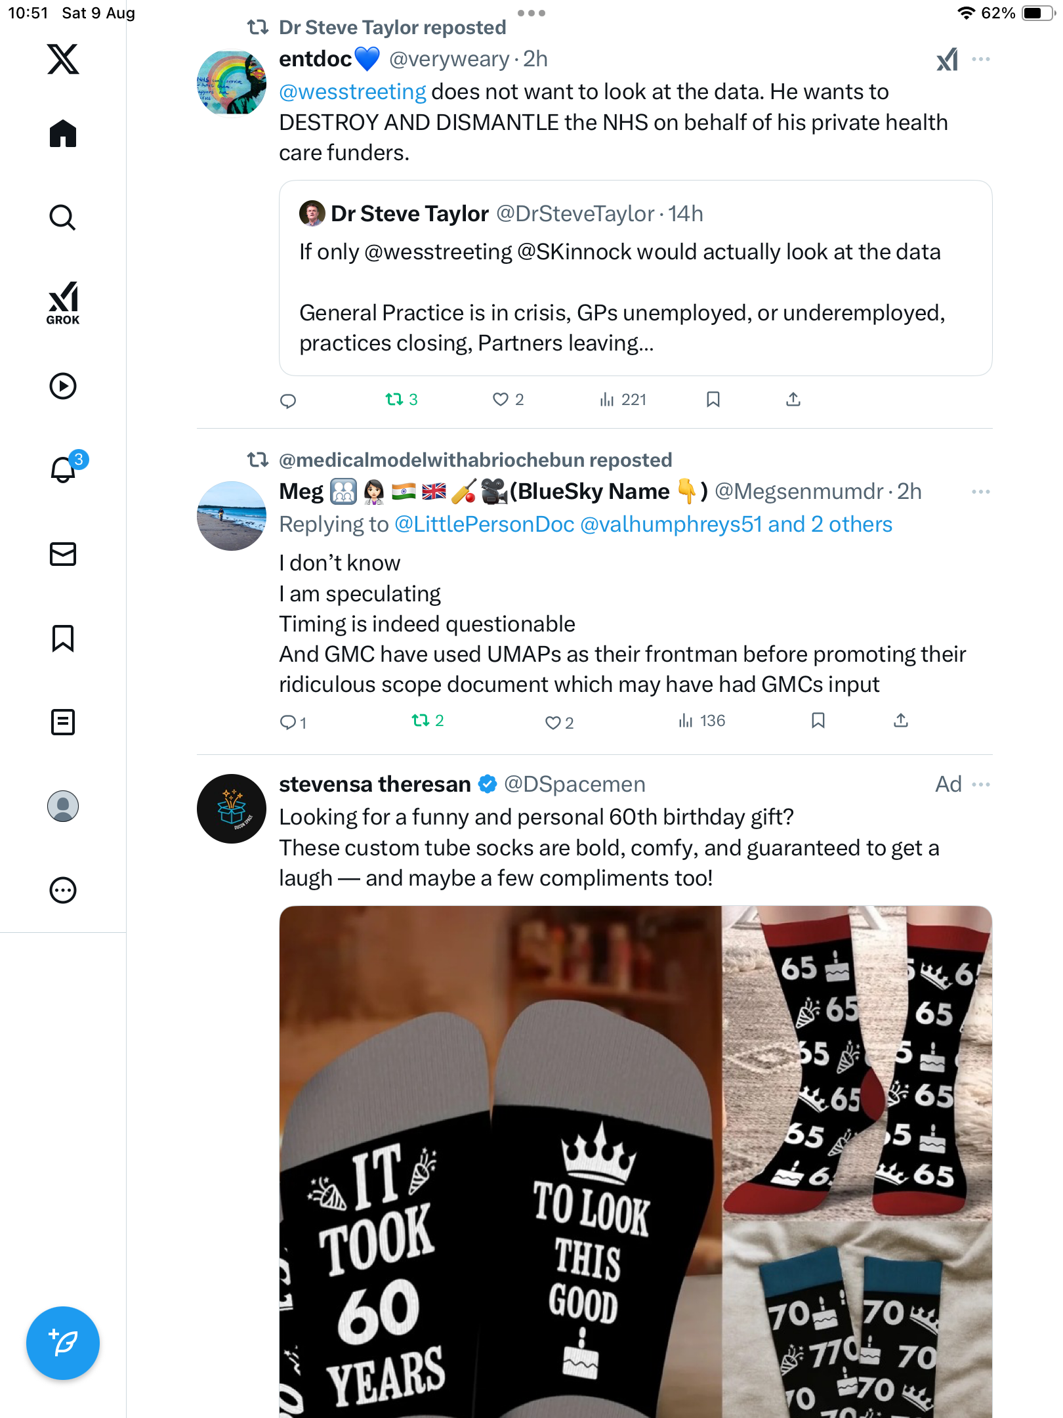Open more options on Meg's post

click(981, 492)
